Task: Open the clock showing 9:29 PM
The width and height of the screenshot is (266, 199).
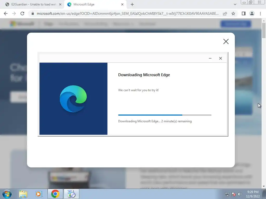Action: tap(253, 194)
